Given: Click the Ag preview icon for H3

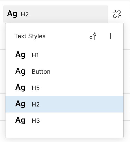Looking at the screenshot, I should click(x=20, y=120).
